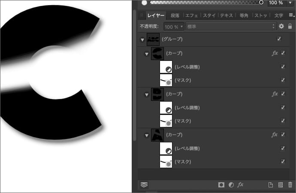Open the panel options hamburger menu

tap(291, 15)
